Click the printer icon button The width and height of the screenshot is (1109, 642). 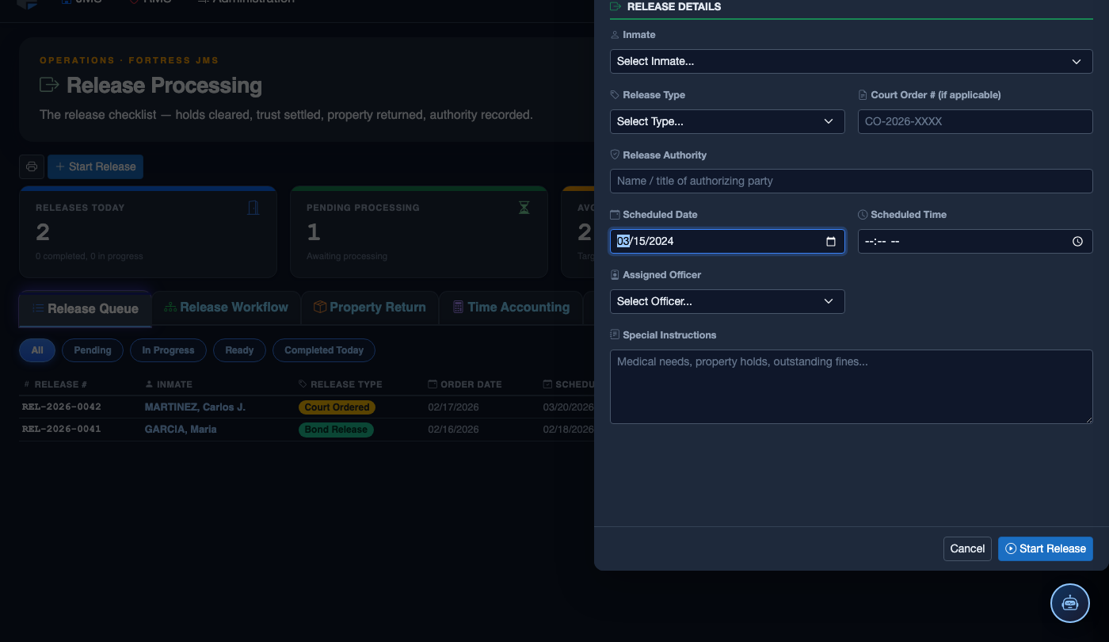click(32, 166)
